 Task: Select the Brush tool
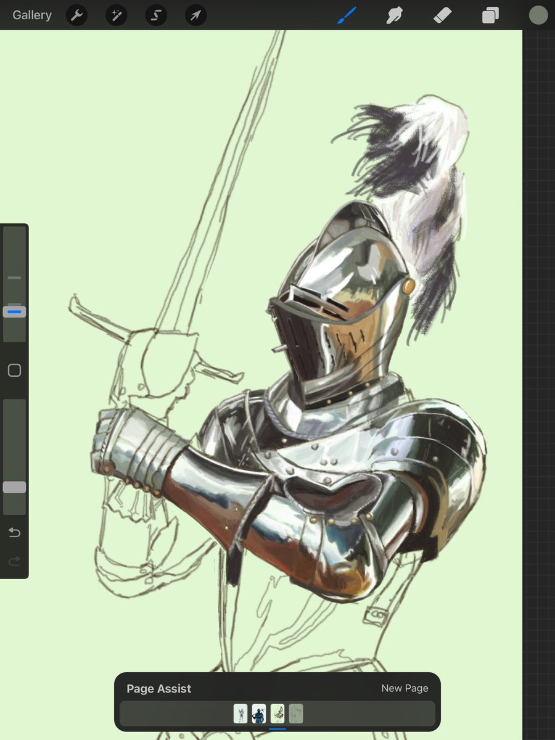347,15
